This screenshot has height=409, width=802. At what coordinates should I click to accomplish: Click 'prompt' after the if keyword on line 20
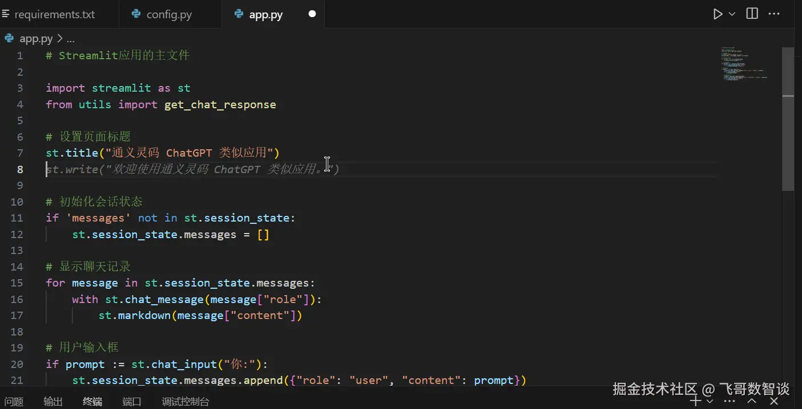[x=85, y=365]
